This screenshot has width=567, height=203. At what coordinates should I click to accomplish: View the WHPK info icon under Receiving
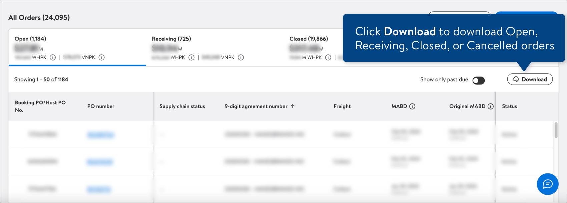191,57
